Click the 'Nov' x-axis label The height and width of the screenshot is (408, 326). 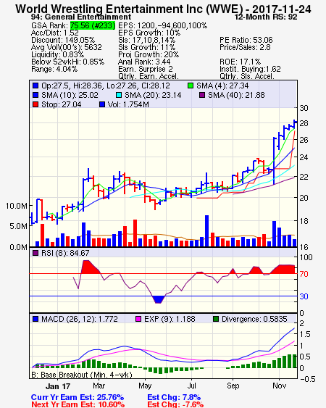coord(280,386)
